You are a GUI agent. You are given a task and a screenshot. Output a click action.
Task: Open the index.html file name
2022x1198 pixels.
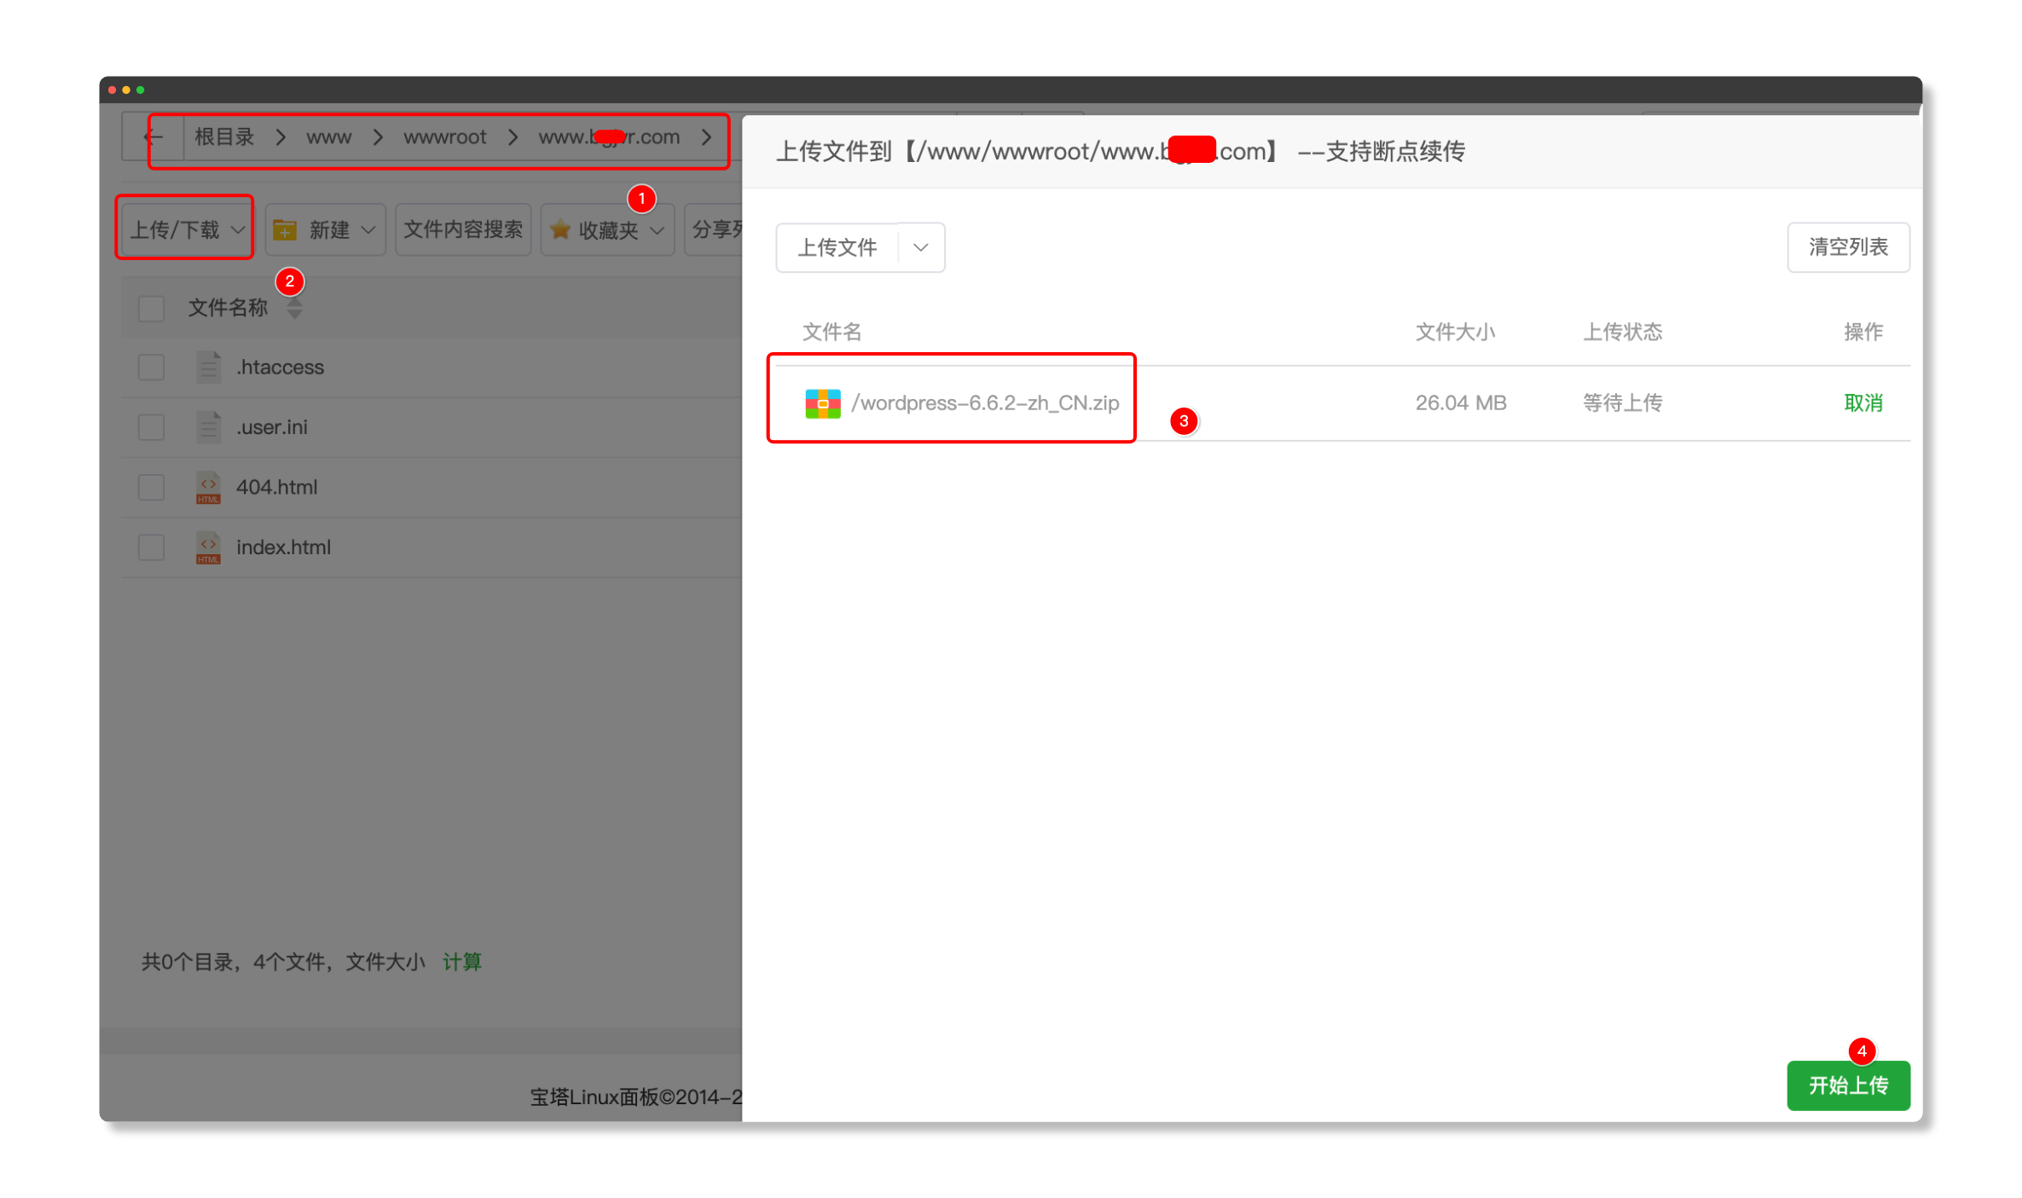pyautogui.click(x=283, y=547)
